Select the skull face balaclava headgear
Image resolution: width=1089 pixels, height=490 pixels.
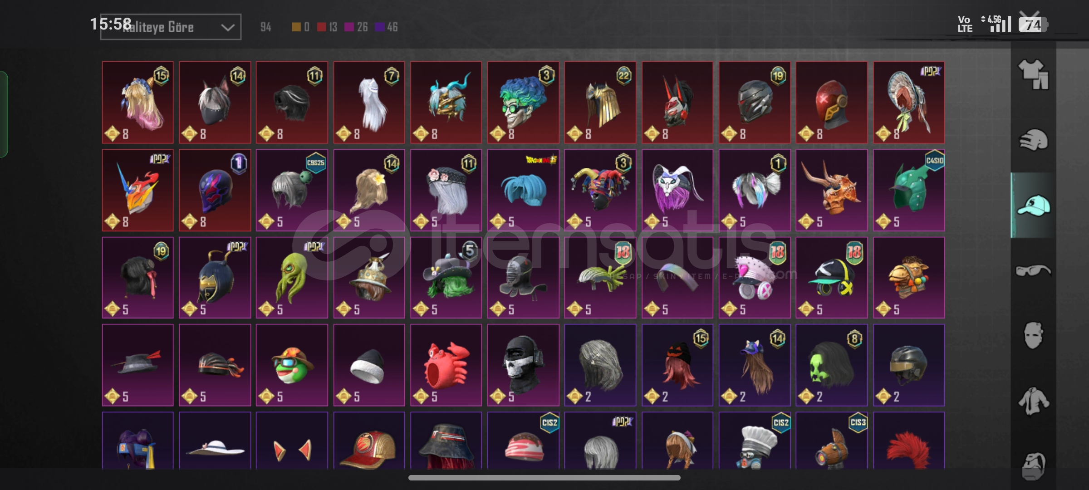523,365
